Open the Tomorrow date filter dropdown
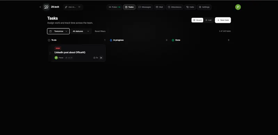 58,31
